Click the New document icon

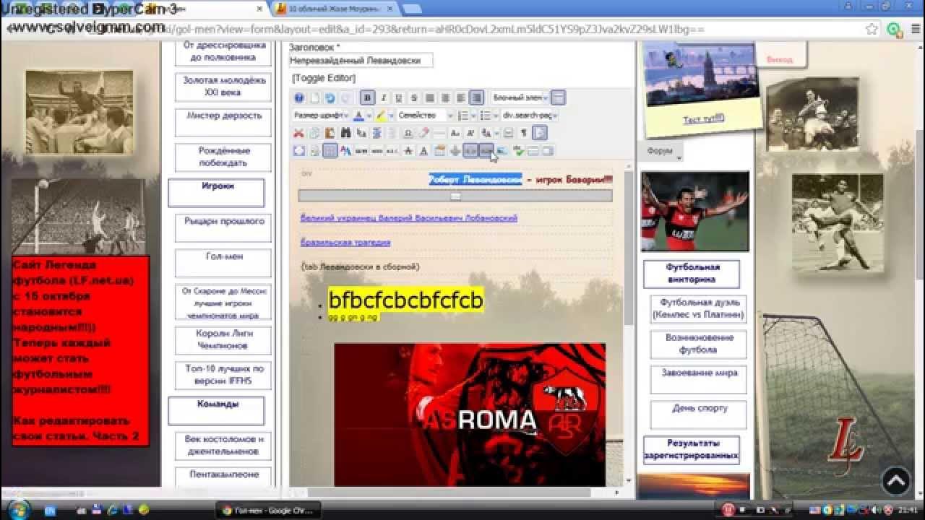(x=315, y=97)
